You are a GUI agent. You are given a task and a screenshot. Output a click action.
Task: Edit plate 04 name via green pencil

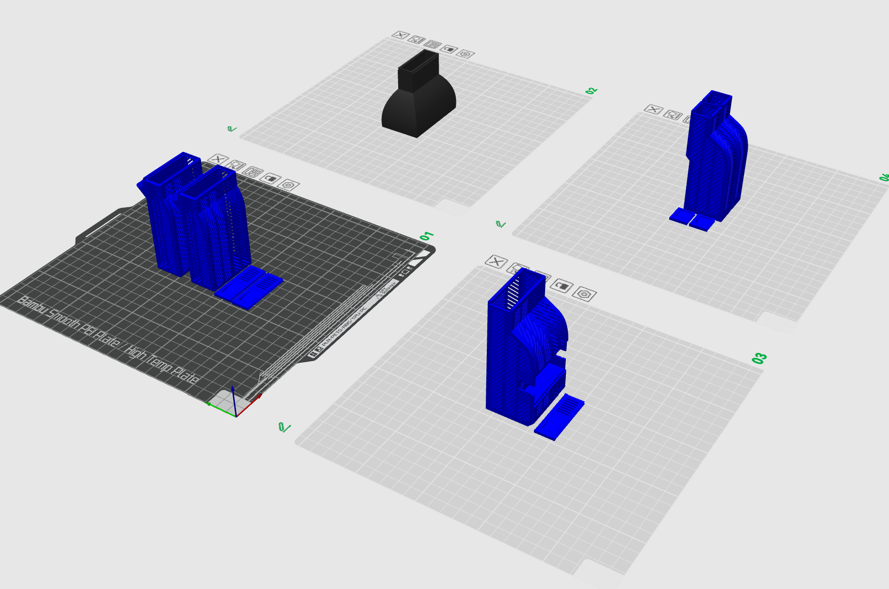[500, 224]
